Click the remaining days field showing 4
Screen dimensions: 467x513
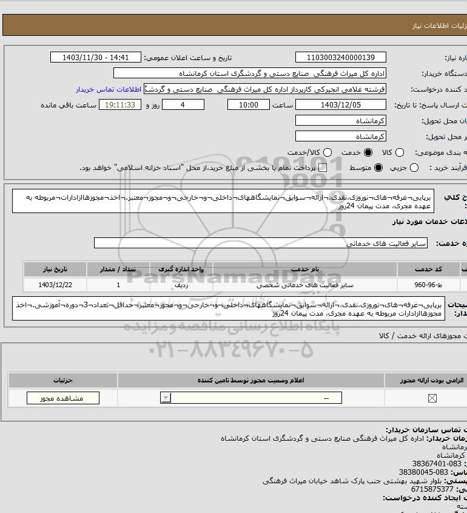coord(183,104)
